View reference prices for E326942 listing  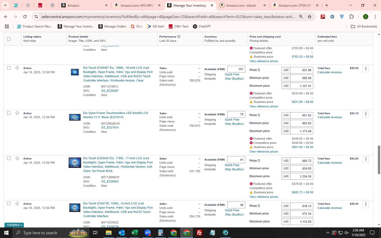click(264, 197)
